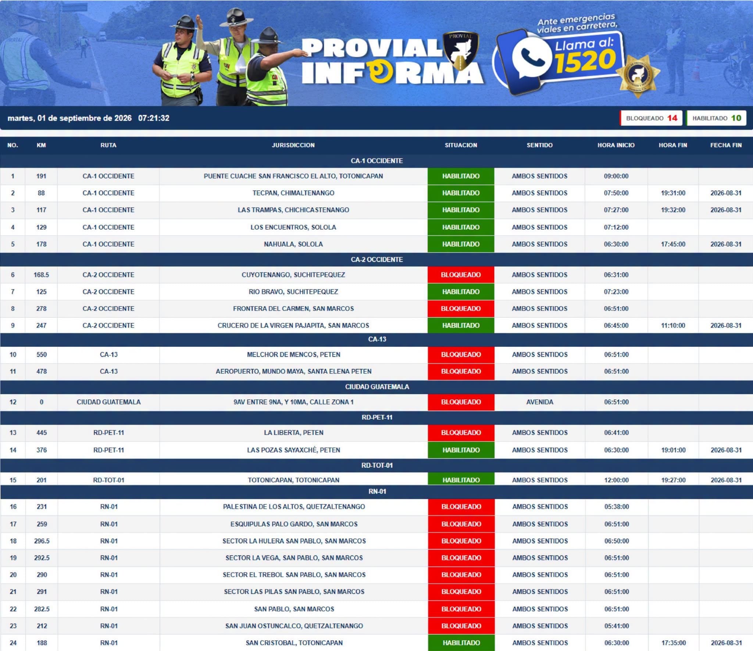Select the CA-1 OCCIDENTE section header

376,161
